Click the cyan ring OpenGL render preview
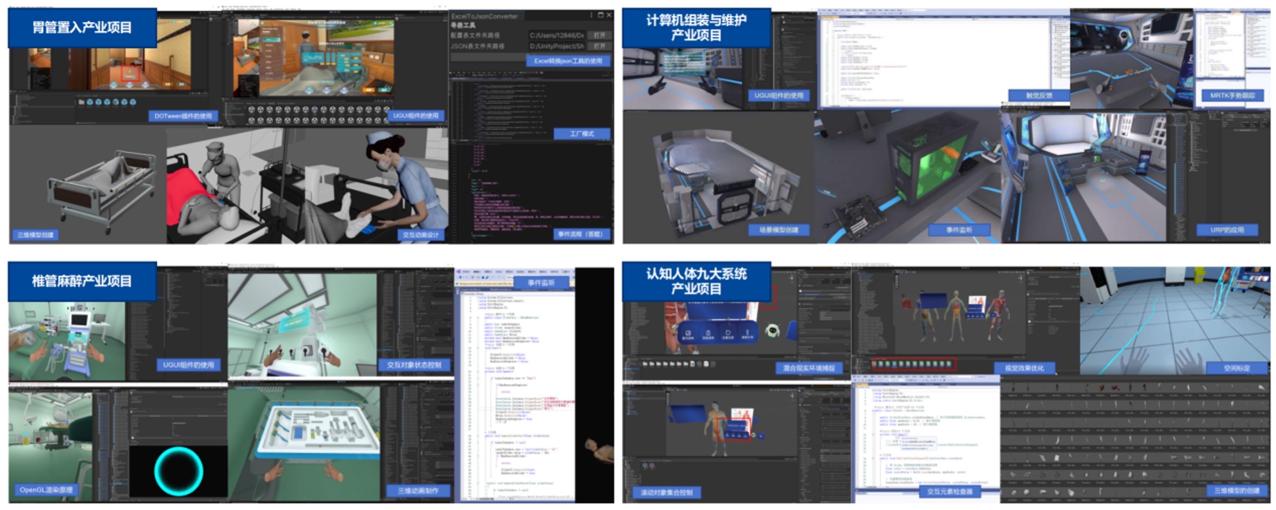1276x510 pixels. coord(178,471)
